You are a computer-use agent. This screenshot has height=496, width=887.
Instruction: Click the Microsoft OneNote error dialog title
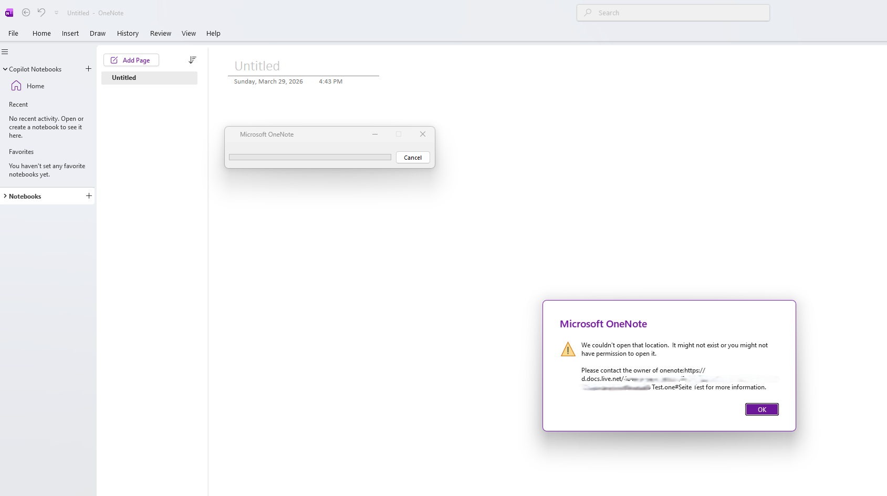603,324
